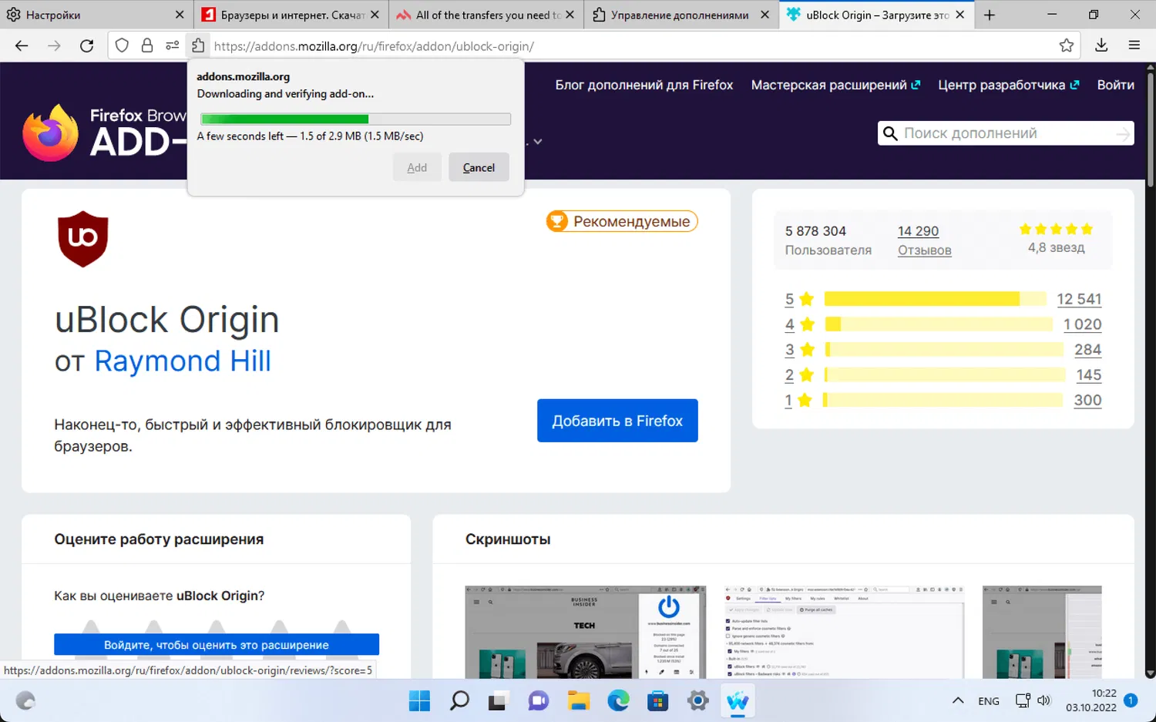
Task: Click the 4-star rating bar
Action: [939, 324]
